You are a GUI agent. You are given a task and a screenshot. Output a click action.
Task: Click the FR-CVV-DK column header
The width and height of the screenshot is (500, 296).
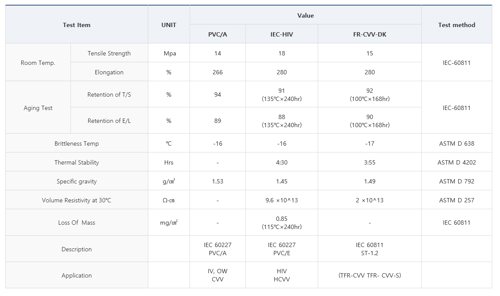pos(370,34)
